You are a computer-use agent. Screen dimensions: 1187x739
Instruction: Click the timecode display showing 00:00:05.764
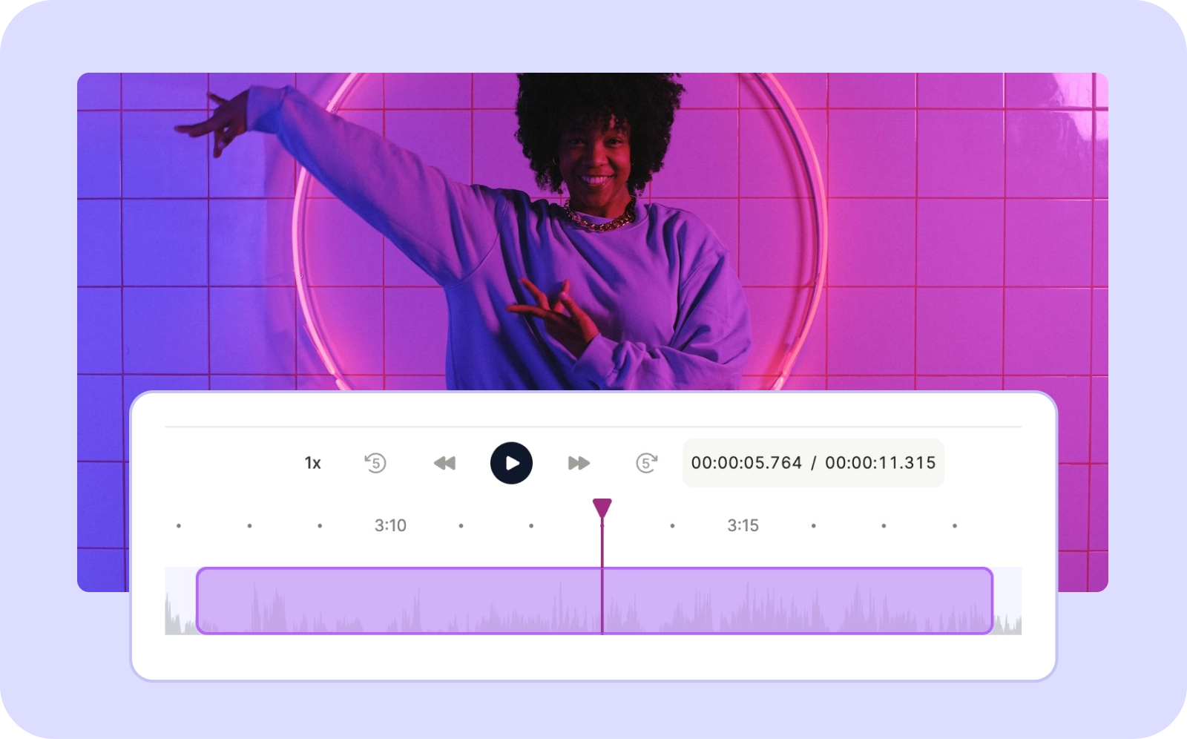[745, 462]
